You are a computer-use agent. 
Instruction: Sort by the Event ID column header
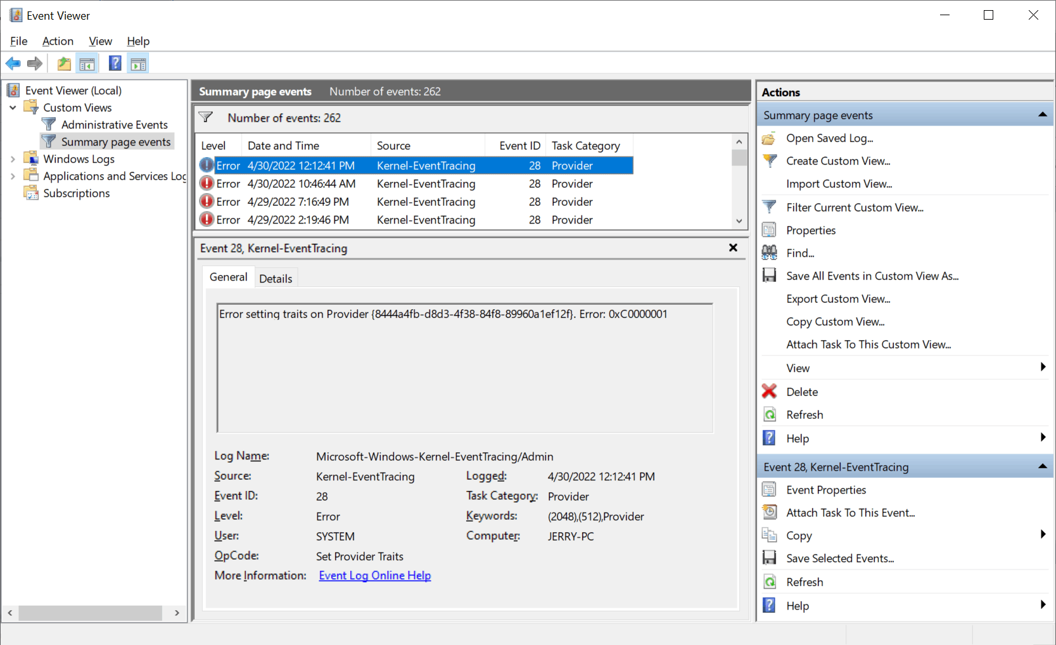point(516,146)
